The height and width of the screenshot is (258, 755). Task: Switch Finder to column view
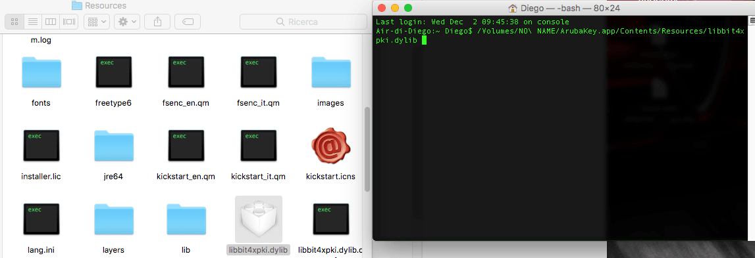[x=51, y=22]
